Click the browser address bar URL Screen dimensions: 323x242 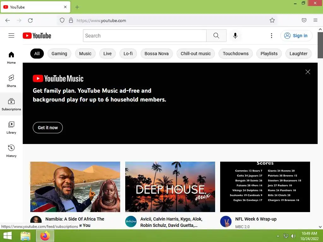click(101, 20)
